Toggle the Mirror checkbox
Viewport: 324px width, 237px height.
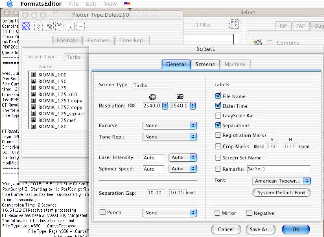click(217, 213)
